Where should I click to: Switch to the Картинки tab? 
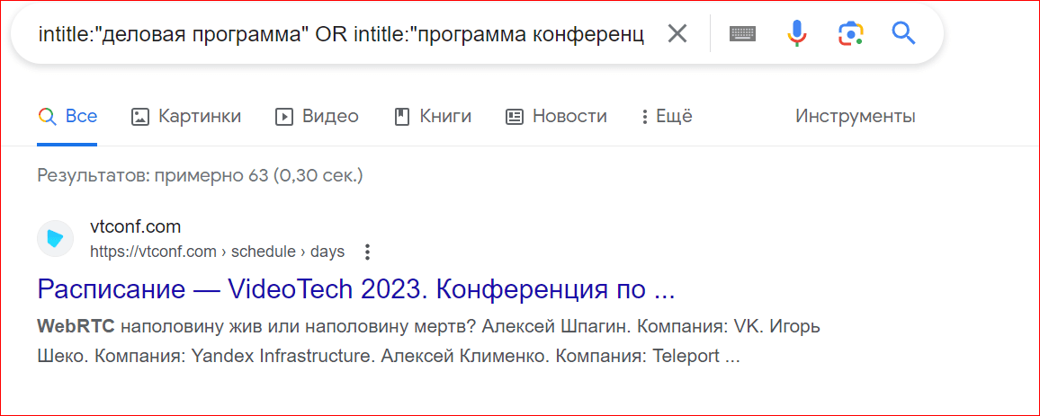(x=186, y=117)
